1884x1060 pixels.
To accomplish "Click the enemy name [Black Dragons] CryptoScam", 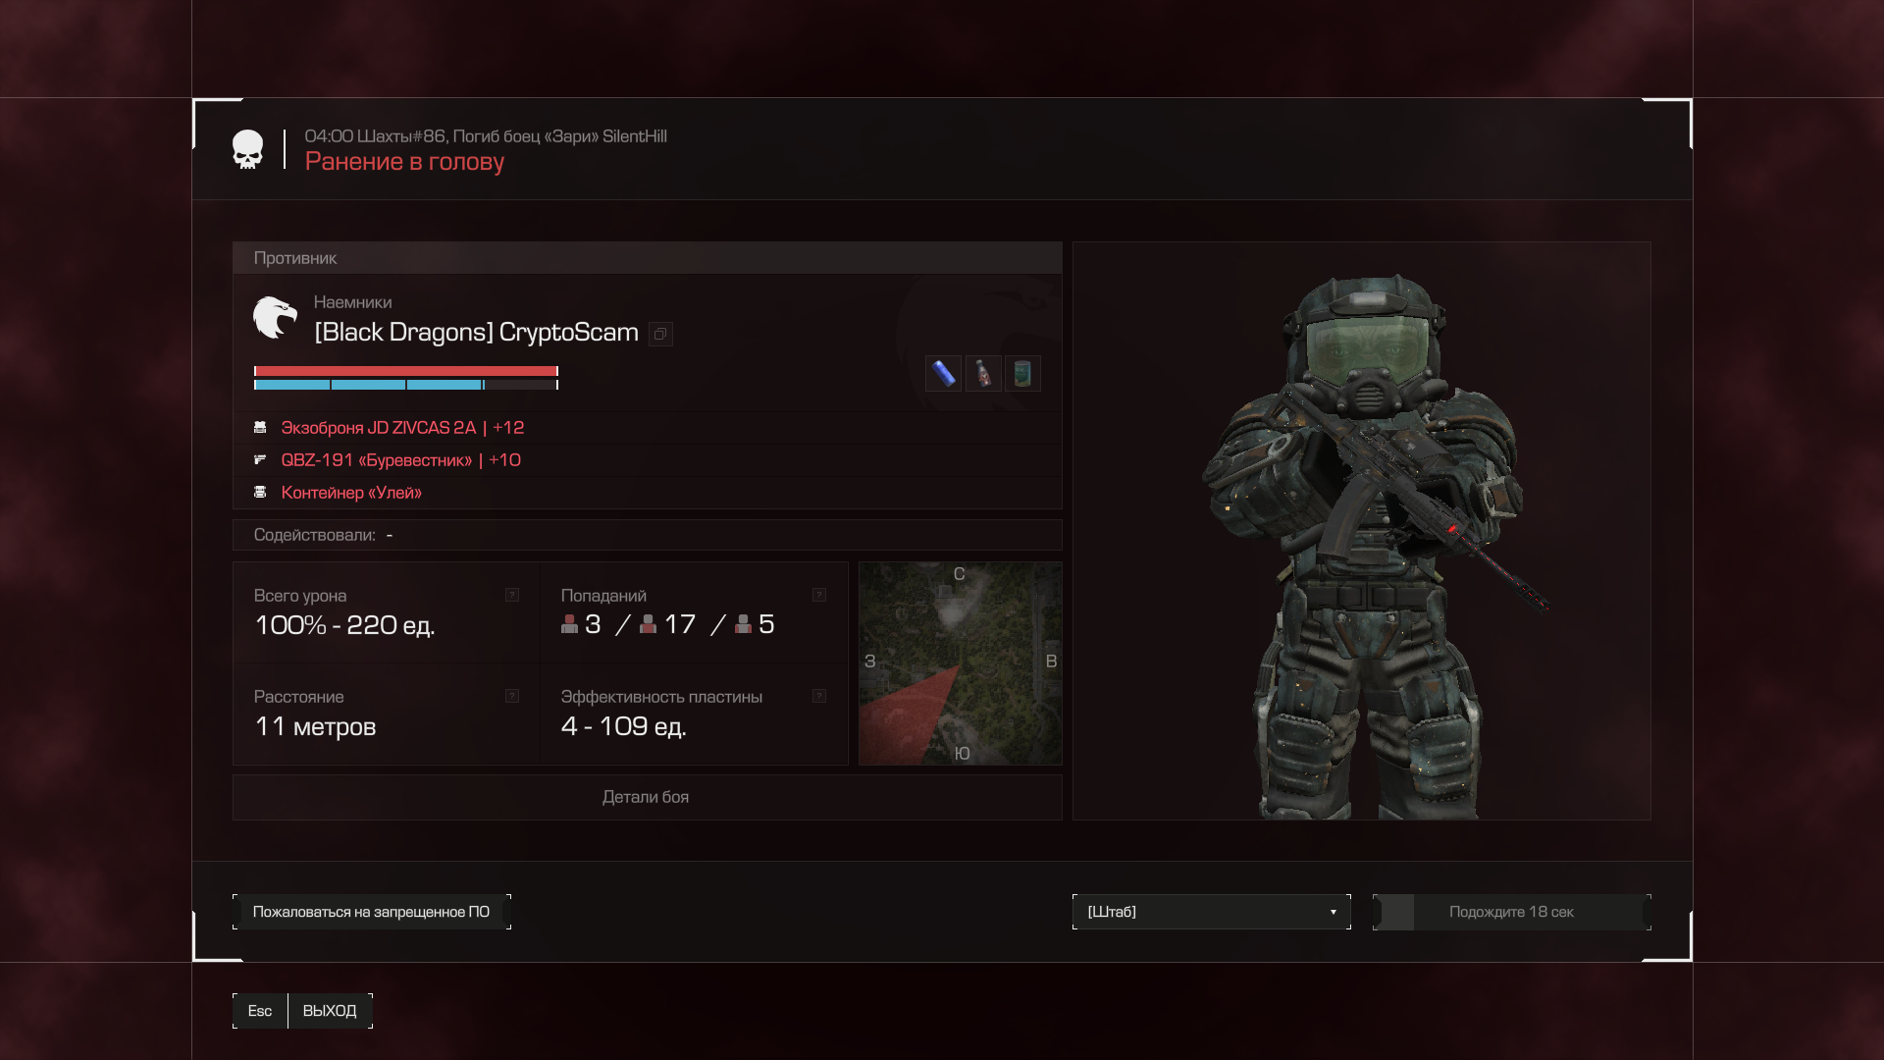I will pos(476,333).
